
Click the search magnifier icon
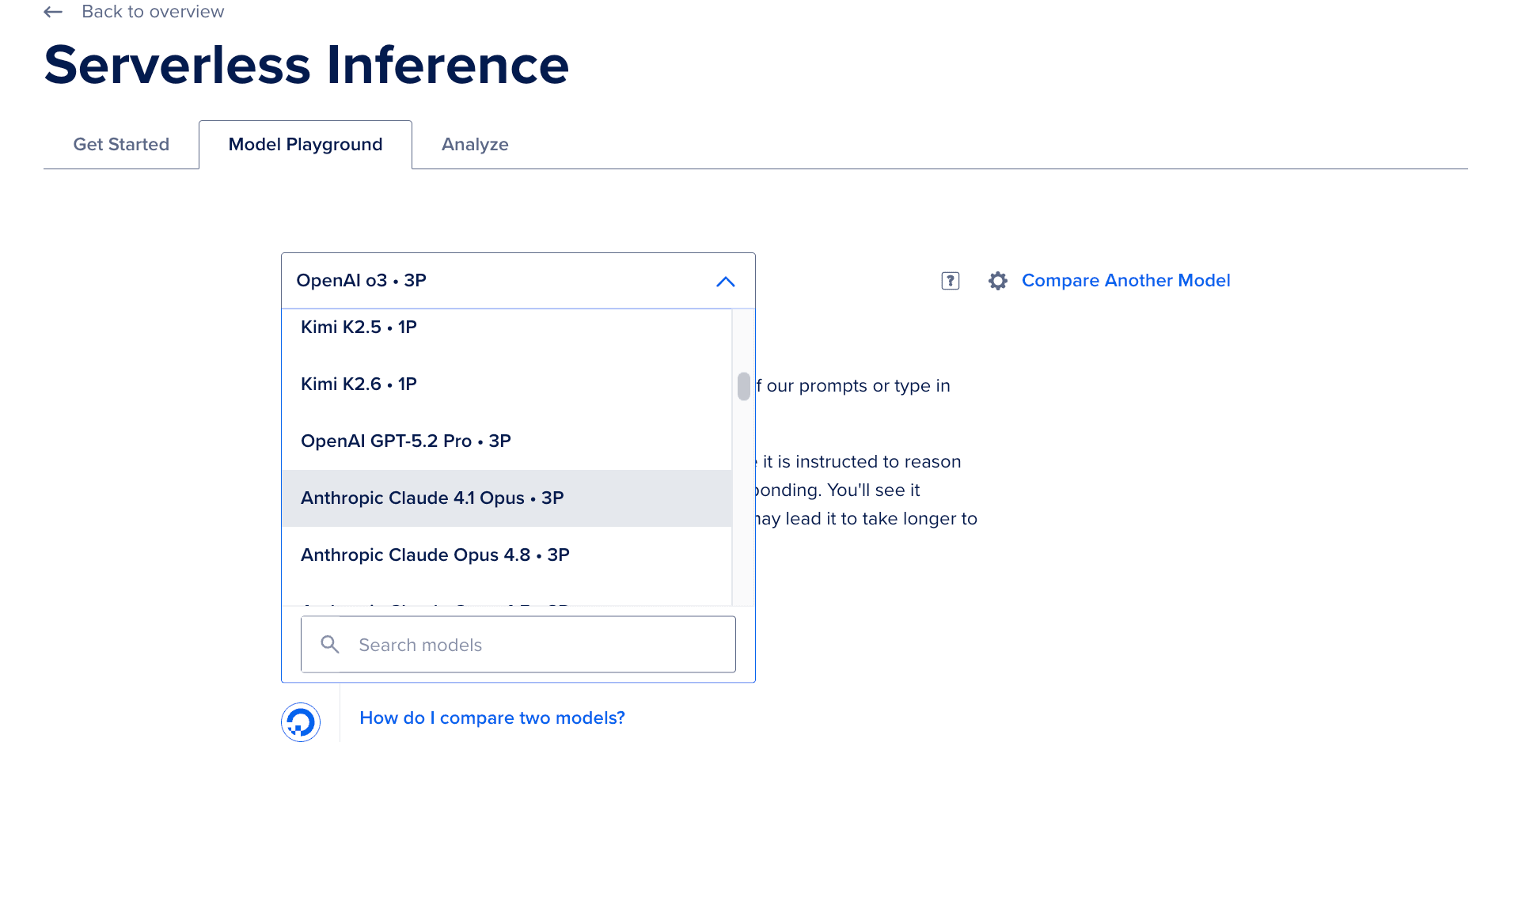point(330,645)
